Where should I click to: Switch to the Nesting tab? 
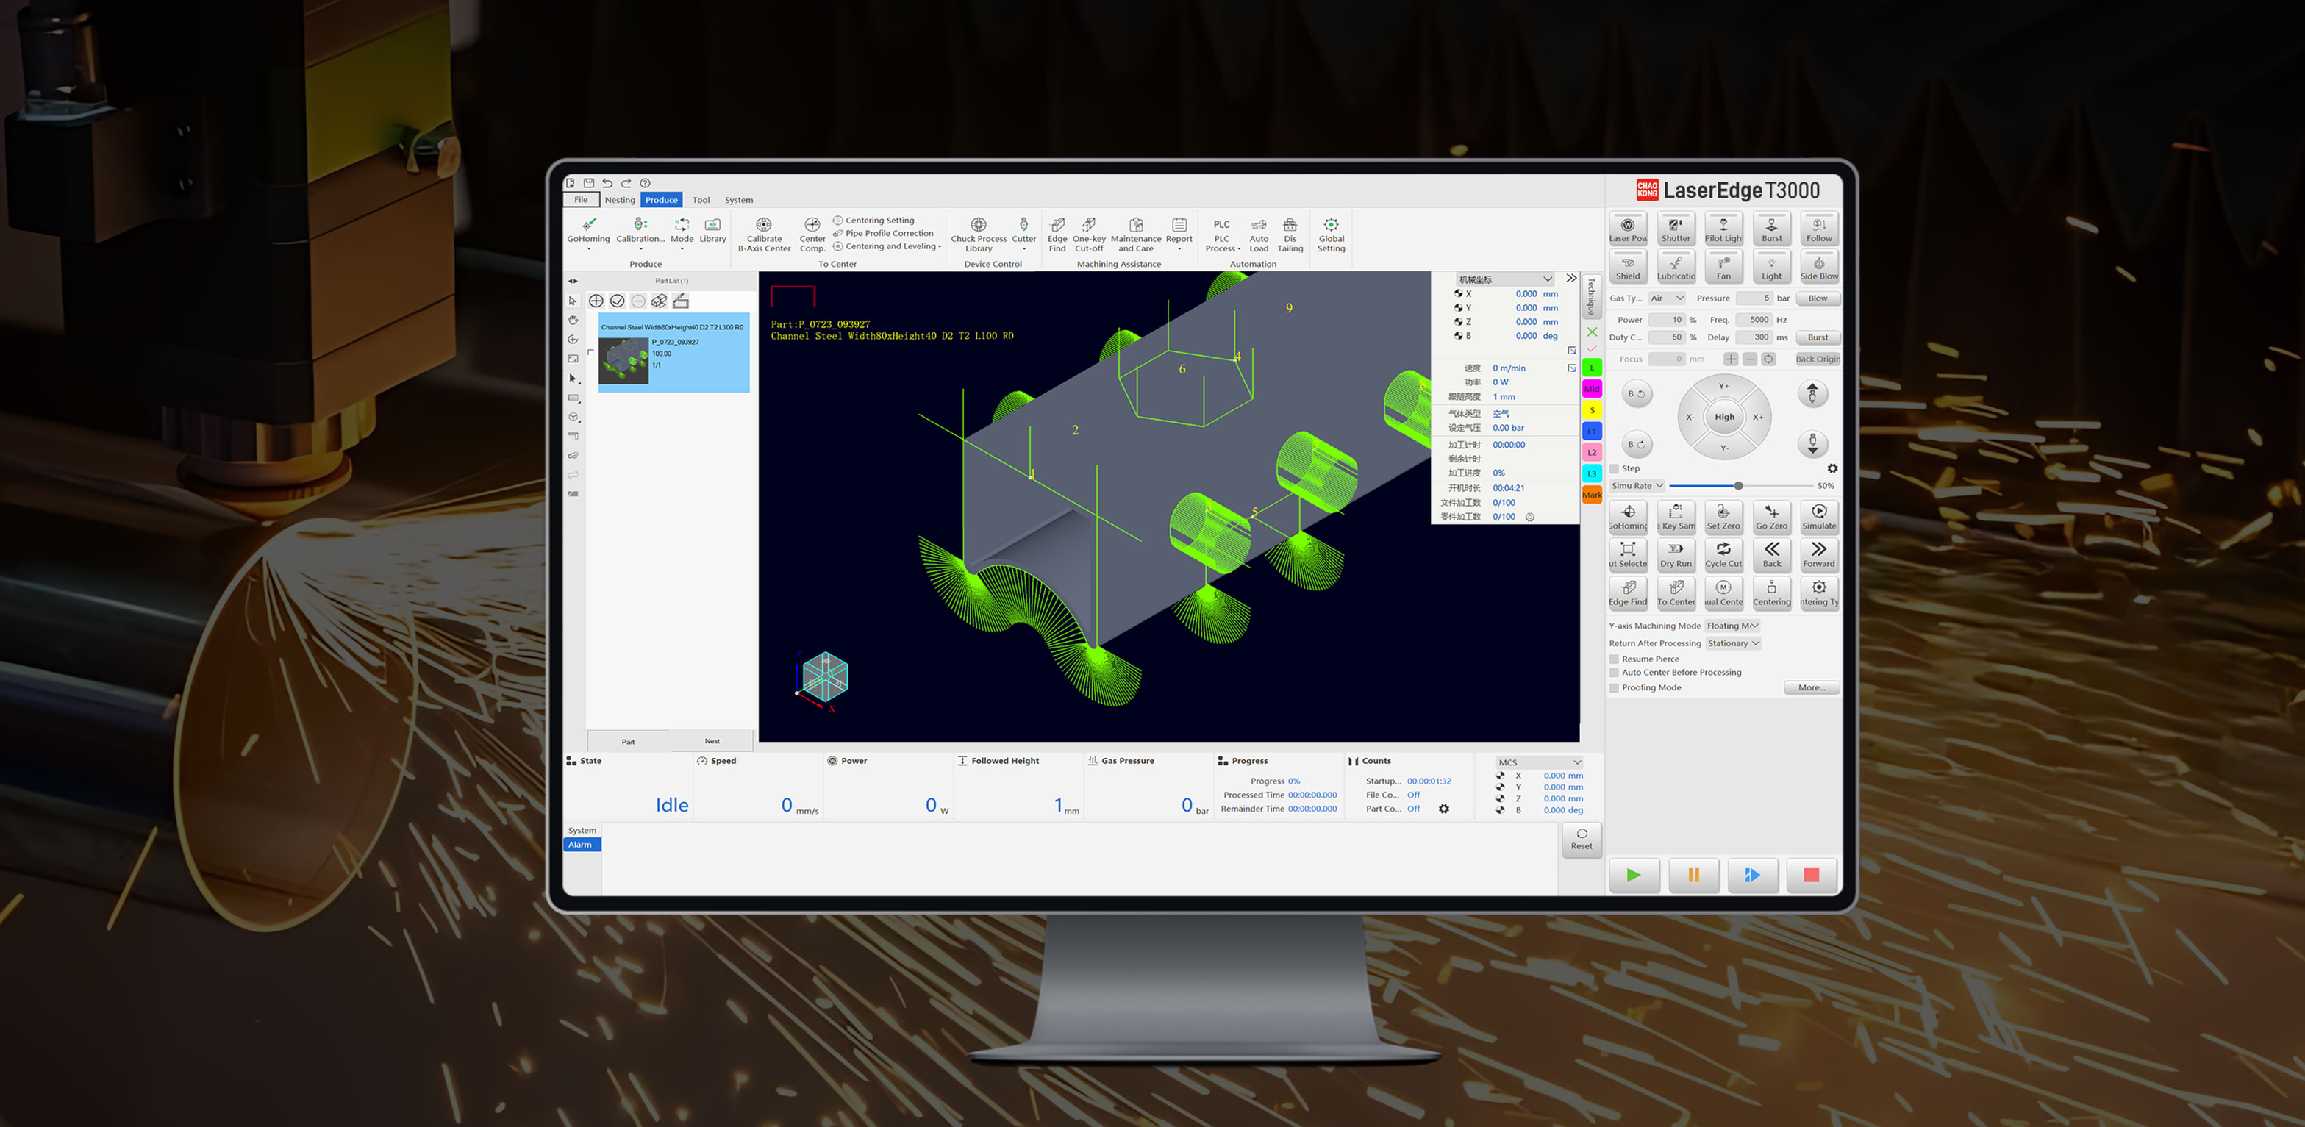[619, 201]
